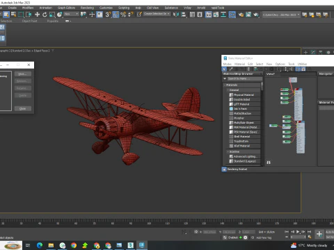334x250 pixels.
Task: Open the Animation menu
Action: [x=46, y=8]
